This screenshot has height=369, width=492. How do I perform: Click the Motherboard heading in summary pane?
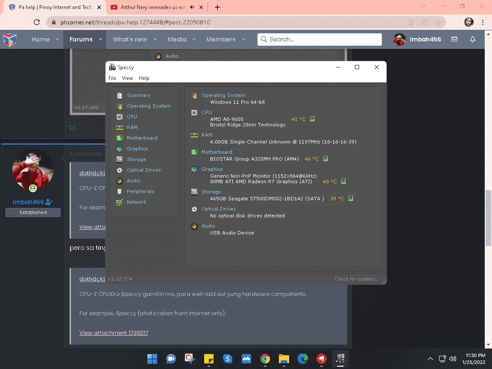click(x=217, y=152)
